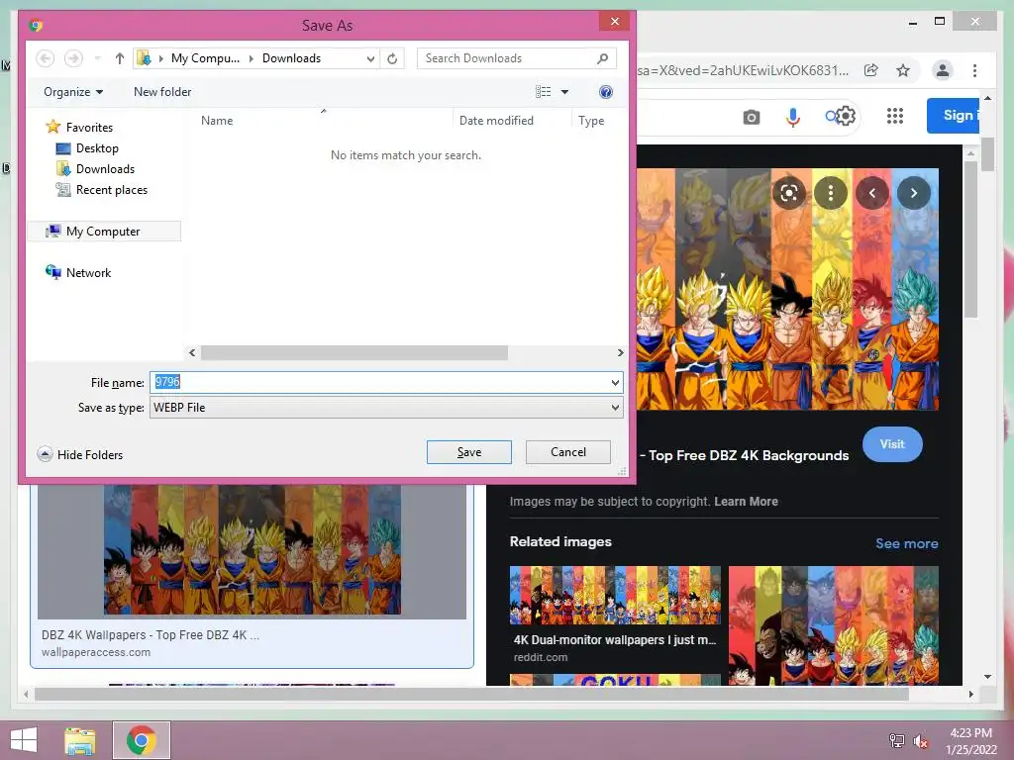Open Windows Start menu
This screenshot has height=760, width=1014.
click(24, 740)
